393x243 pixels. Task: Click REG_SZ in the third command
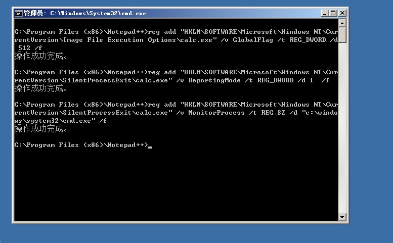tap(273, 113)
